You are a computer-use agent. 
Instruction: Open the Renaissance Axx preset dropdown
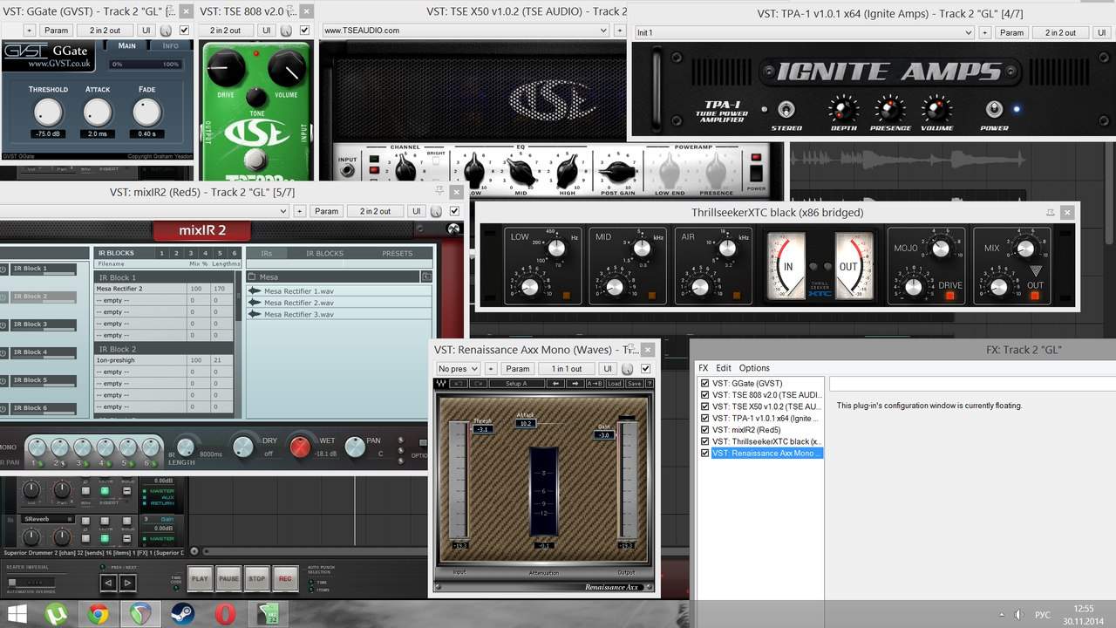[x=458, y=369]
